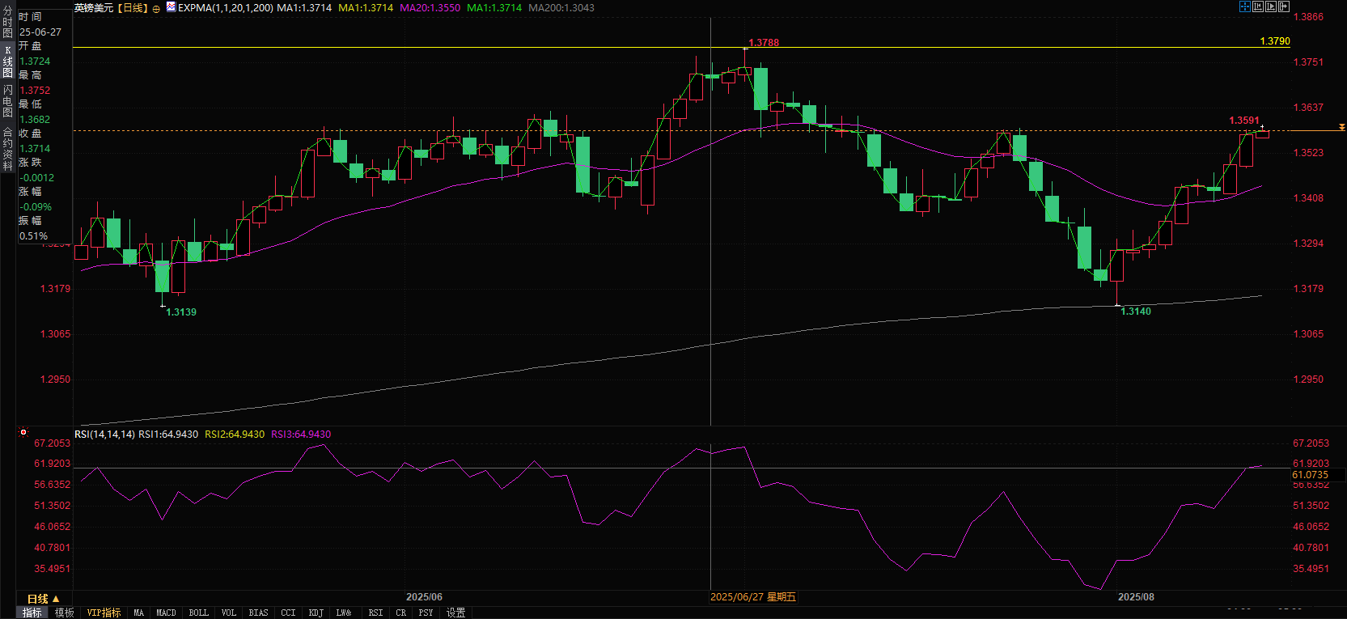The width and height of the screenshot is (1347, 619).
Task: Click the 2025/08 time axis label
Action: 1136,597
